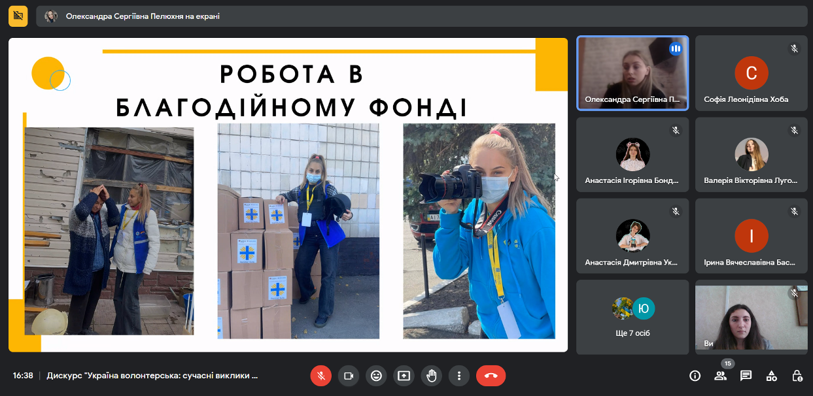Expand the "Ще 7 осіб" participants tile
Viewport: 813px width, 396px height.
click(x=632, y=317)
